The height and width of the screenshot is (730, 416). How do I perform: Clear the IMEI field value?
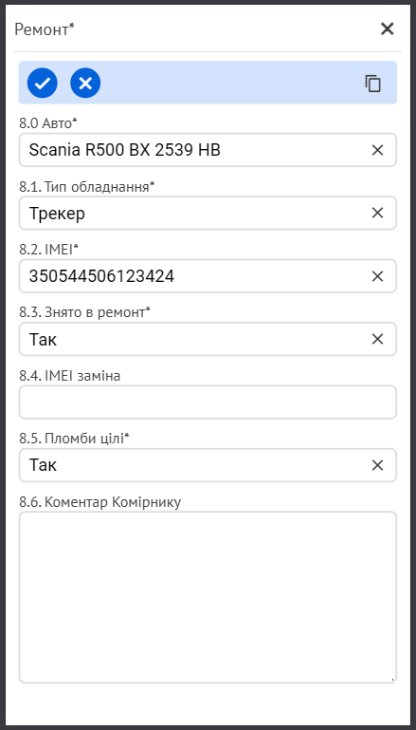click(x=377, y=276)
